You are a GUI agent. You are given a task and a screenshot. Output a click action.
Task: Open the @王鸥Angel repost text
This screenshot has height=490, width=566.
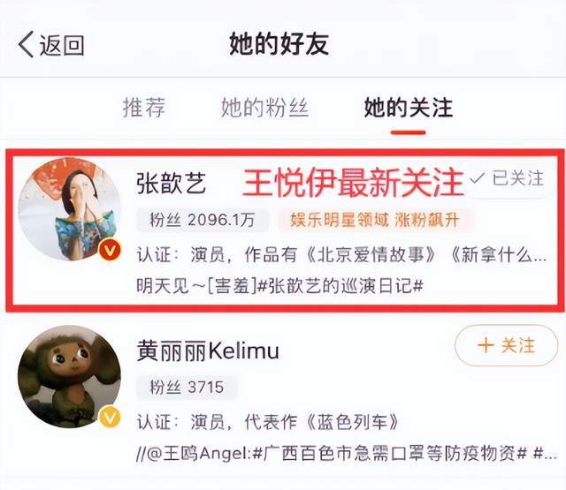pyautogui.click(x=347, y=453)
